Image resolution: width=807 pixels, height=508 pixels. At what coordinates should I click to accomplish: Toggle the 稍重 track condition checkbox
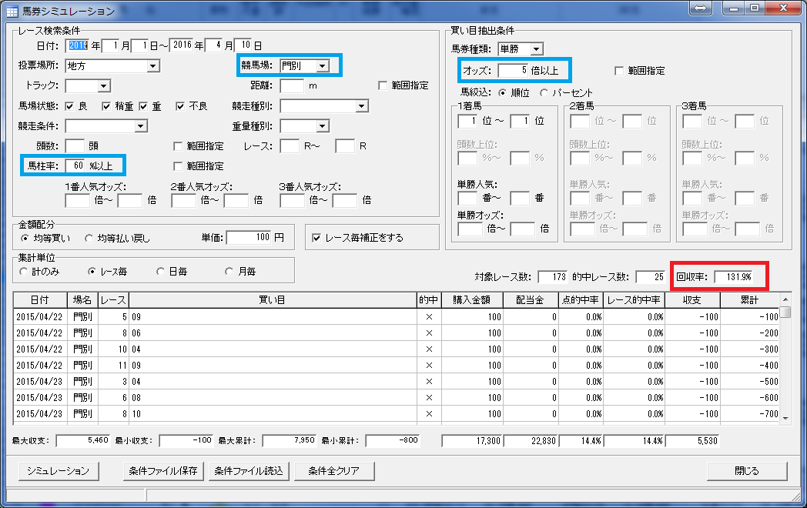click(106, 106)
